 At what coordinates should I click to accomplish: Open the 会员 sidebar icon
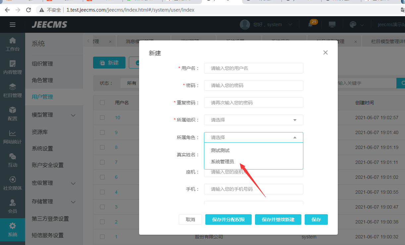[x=13, y=206]
